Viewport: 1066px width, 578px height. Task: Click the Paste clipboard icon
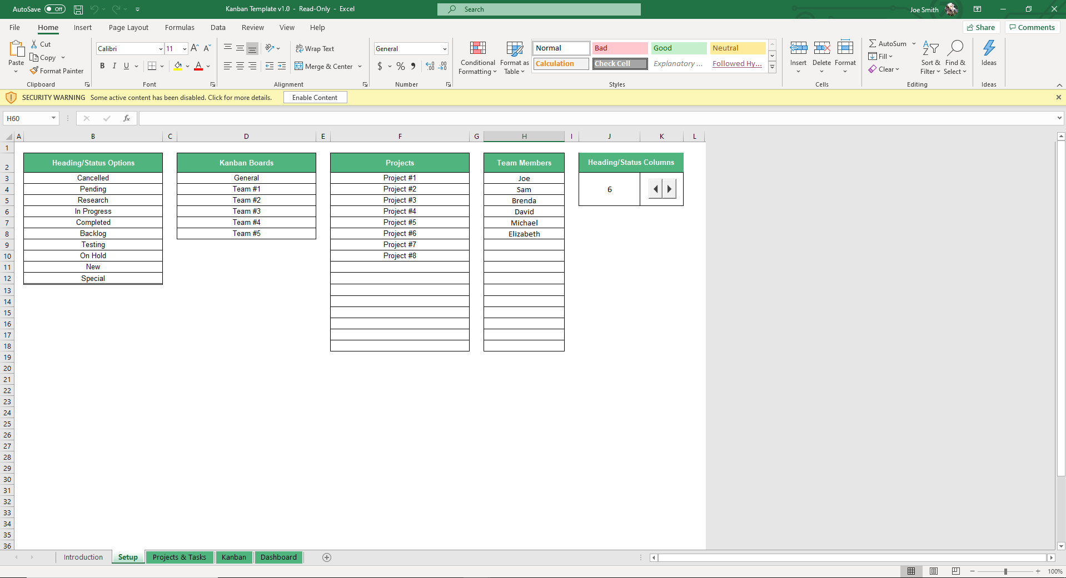click(16, 49)
